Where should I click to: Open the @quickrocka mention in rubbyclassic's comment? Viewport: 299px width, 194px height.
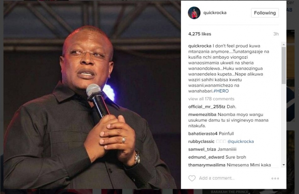241,142
